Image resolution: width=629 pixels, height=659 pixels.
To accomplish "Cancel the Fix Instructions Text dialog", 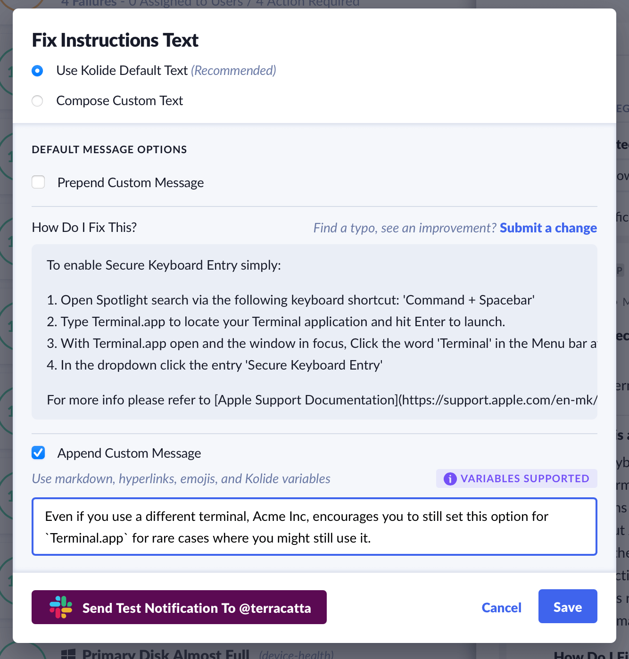I will click(501, 608).
